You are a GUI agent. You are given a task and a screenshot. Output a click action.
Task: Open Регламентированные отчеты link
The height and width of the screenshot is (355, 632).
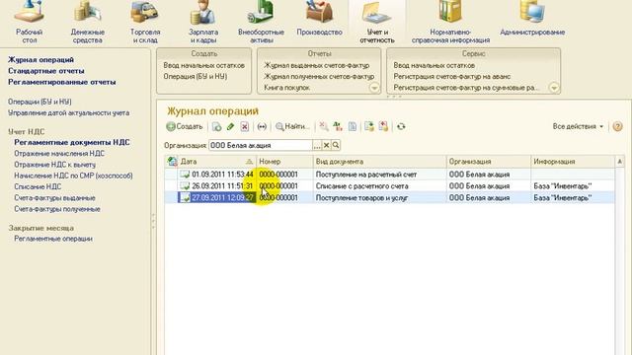click(x=61, y=82)
